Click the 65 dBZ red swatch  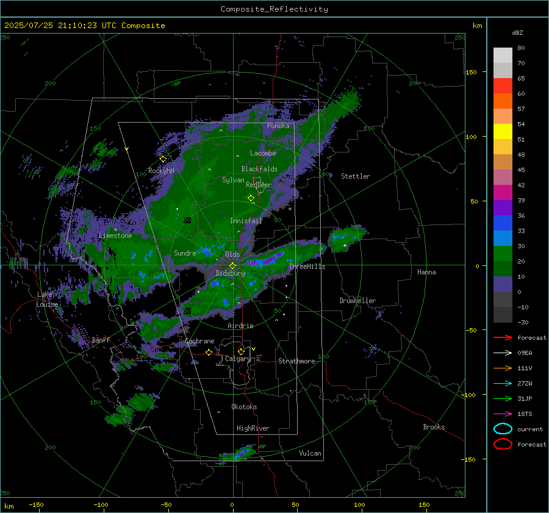pyautogui.click(x=503, y=86)
